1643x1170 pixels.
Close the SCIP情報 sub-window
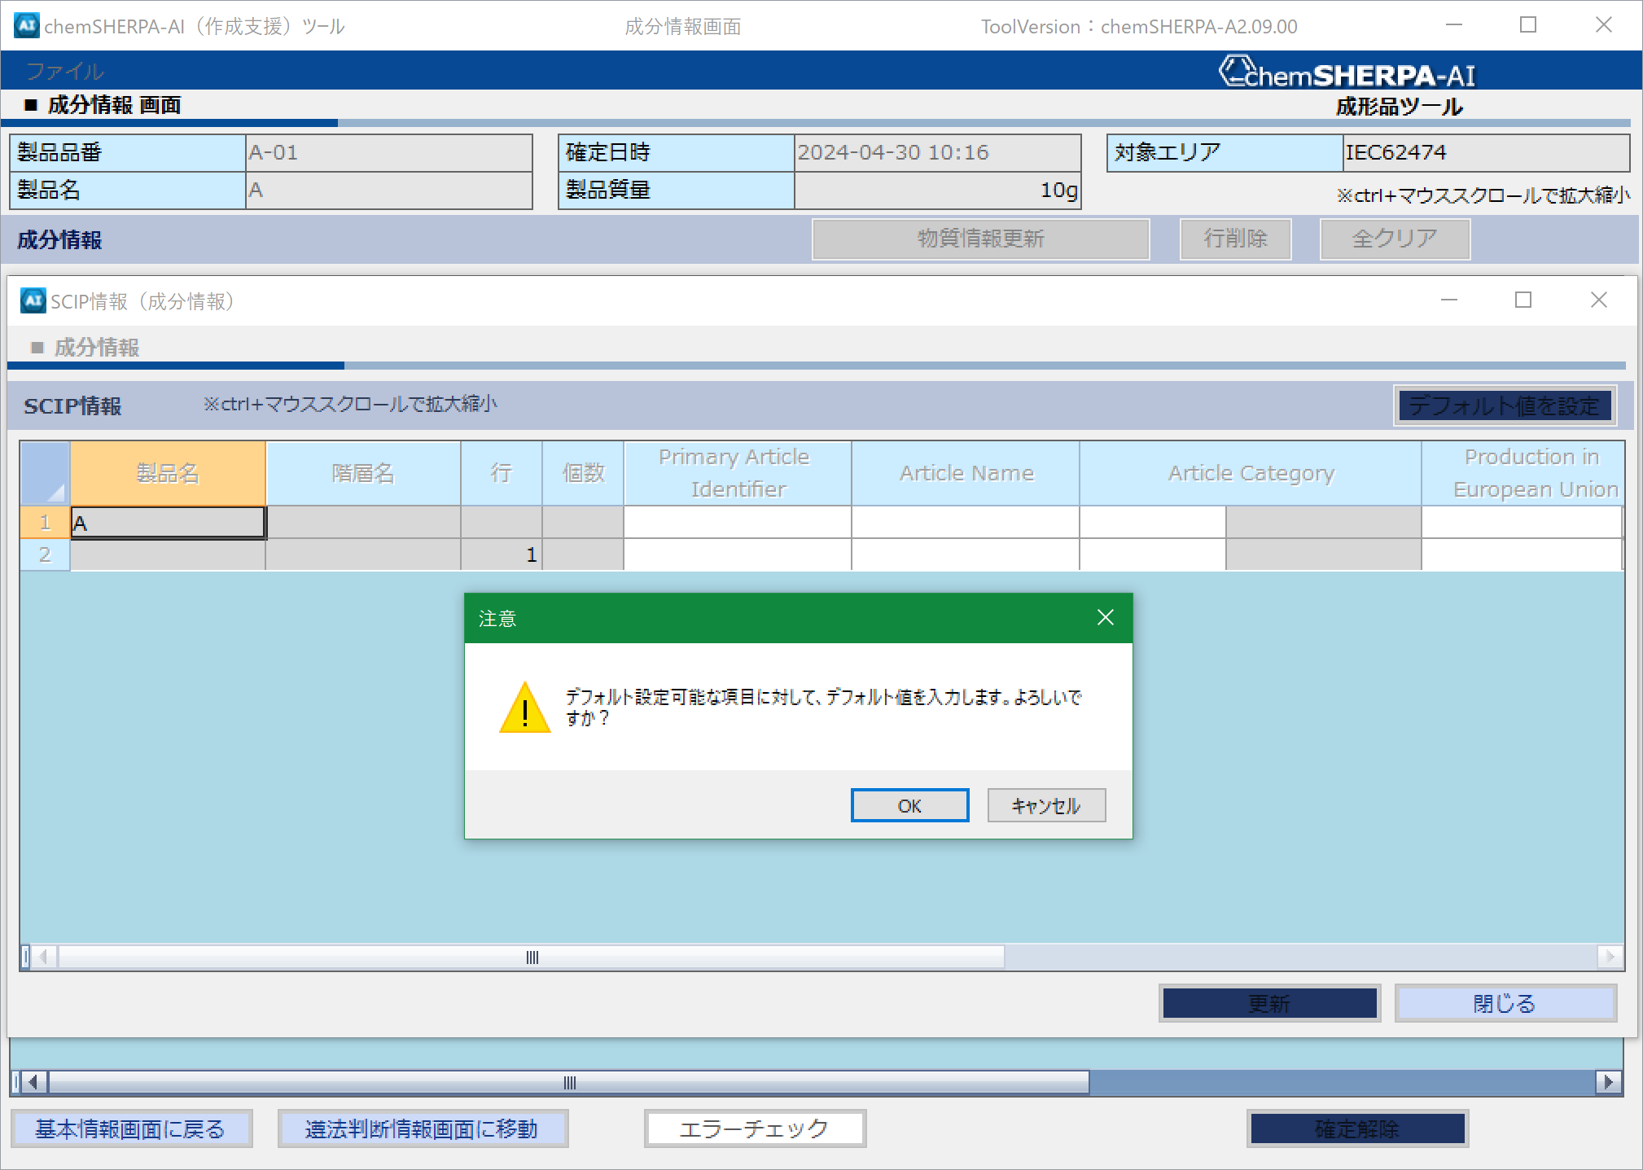pyautogui.click(x=1598, y=300)
